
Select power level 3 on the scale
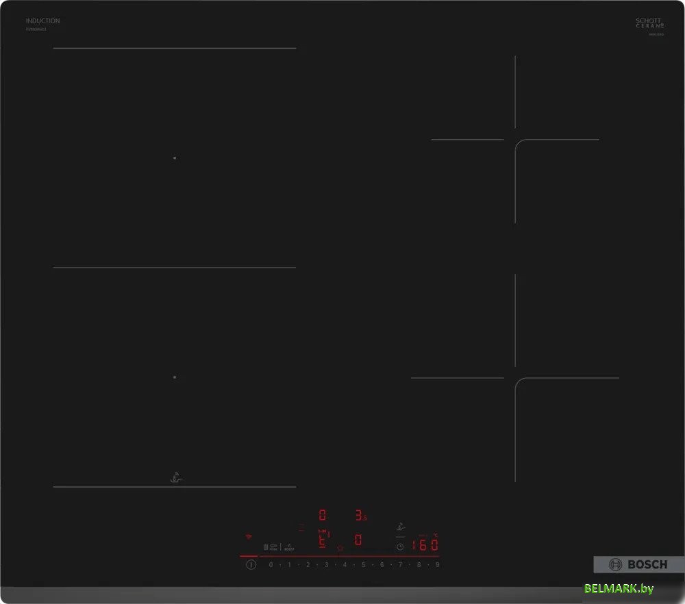(326, 565)
